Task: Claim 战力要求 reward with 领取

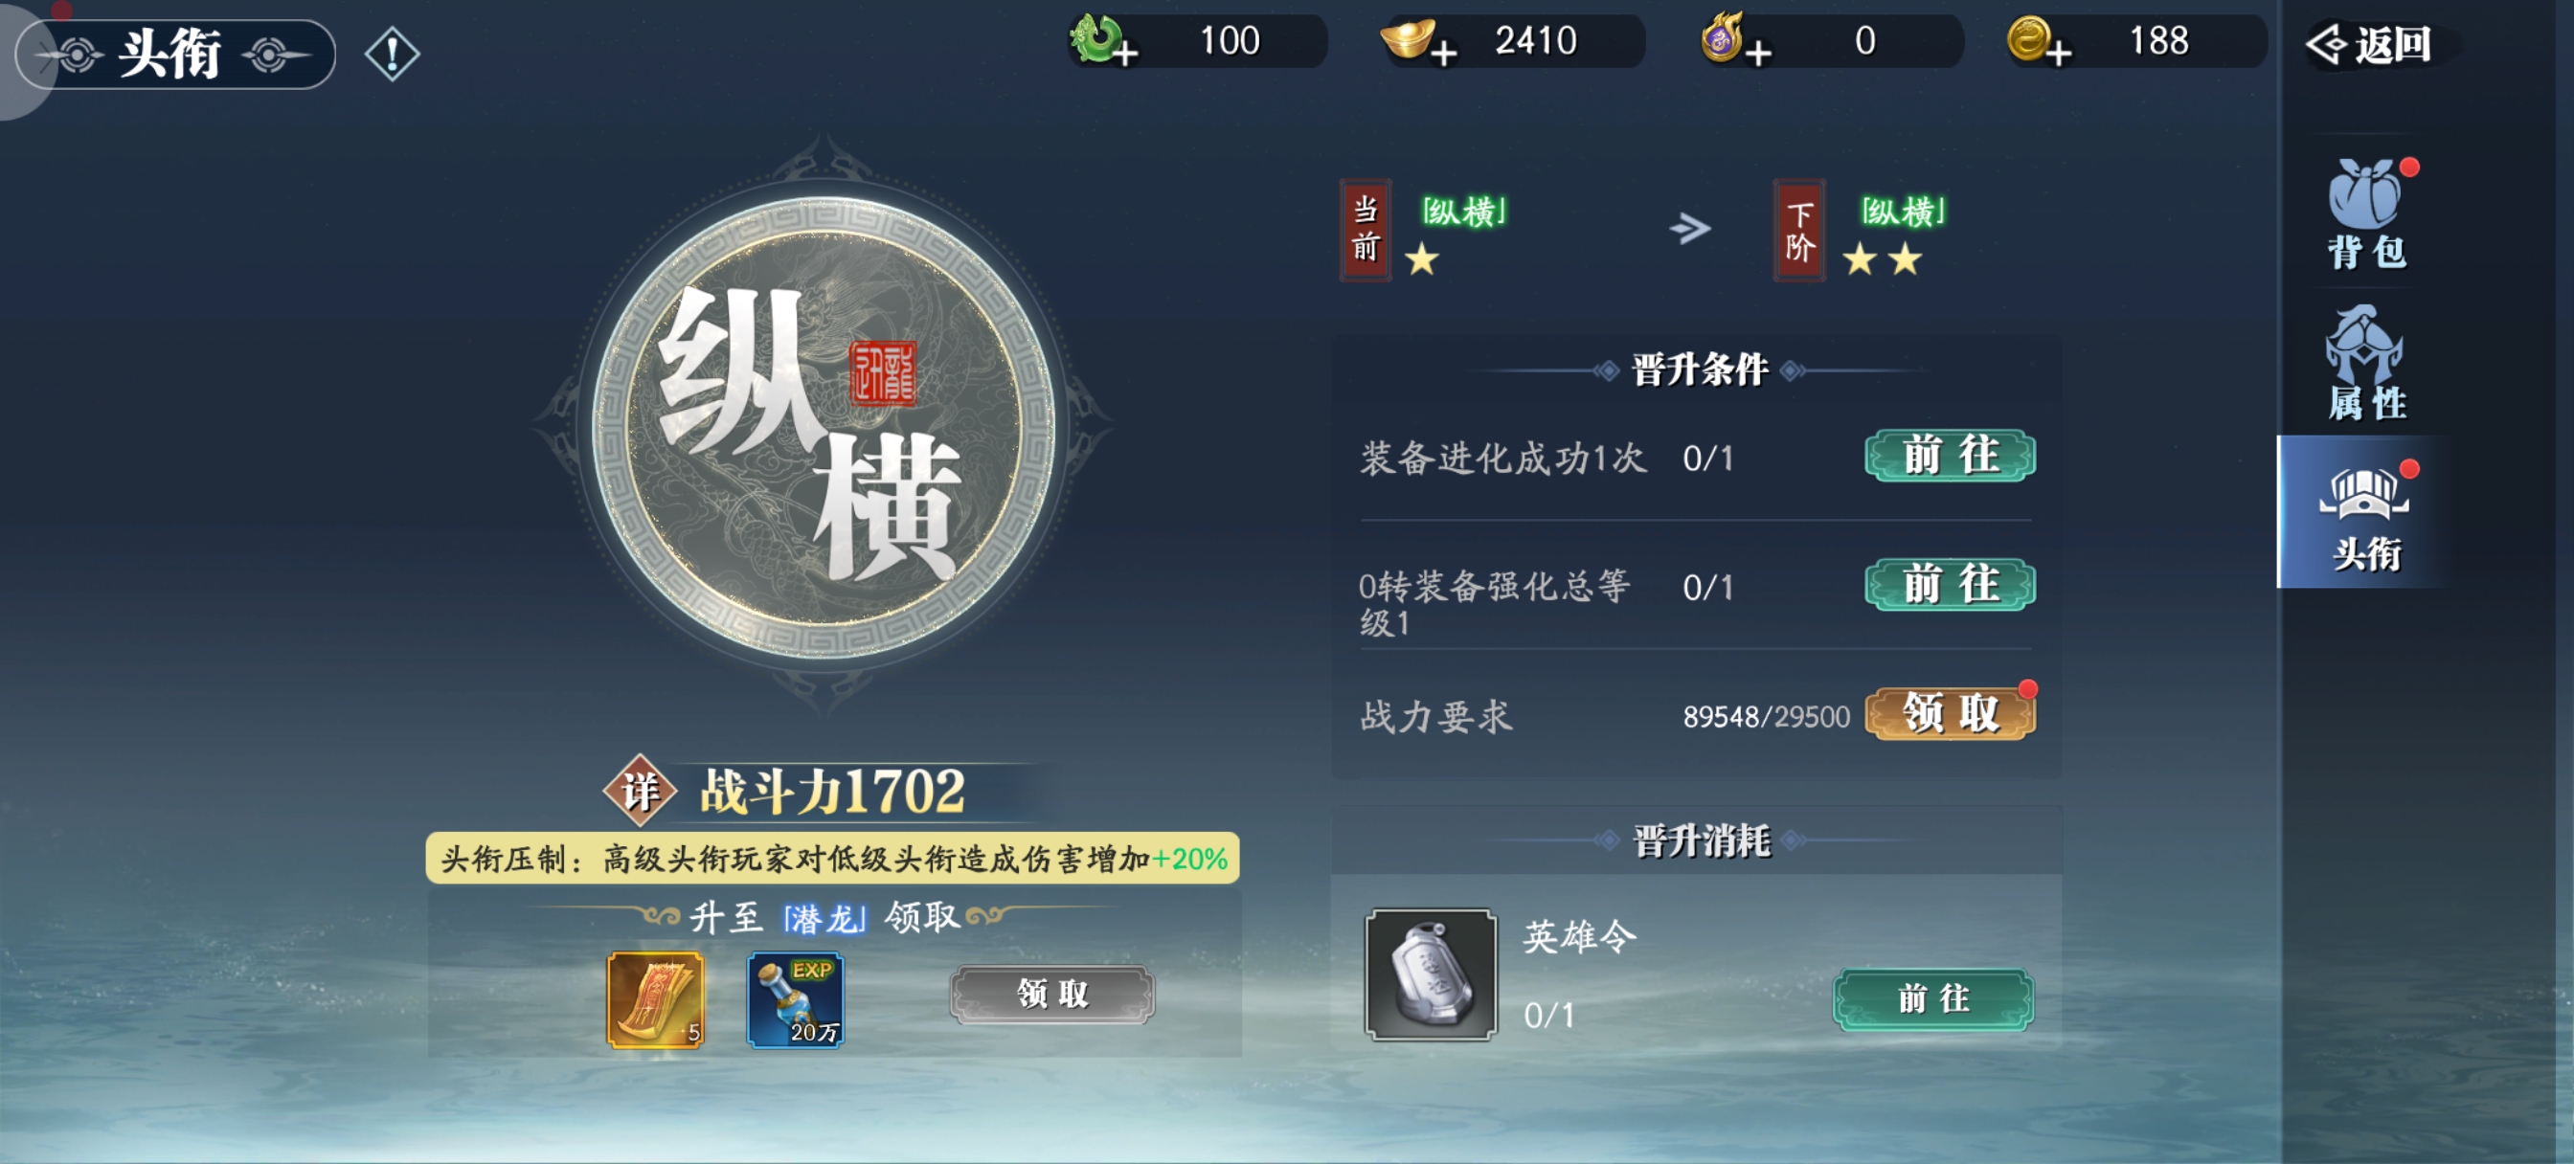Action: pyautogui.click(x=1950, y=713)
